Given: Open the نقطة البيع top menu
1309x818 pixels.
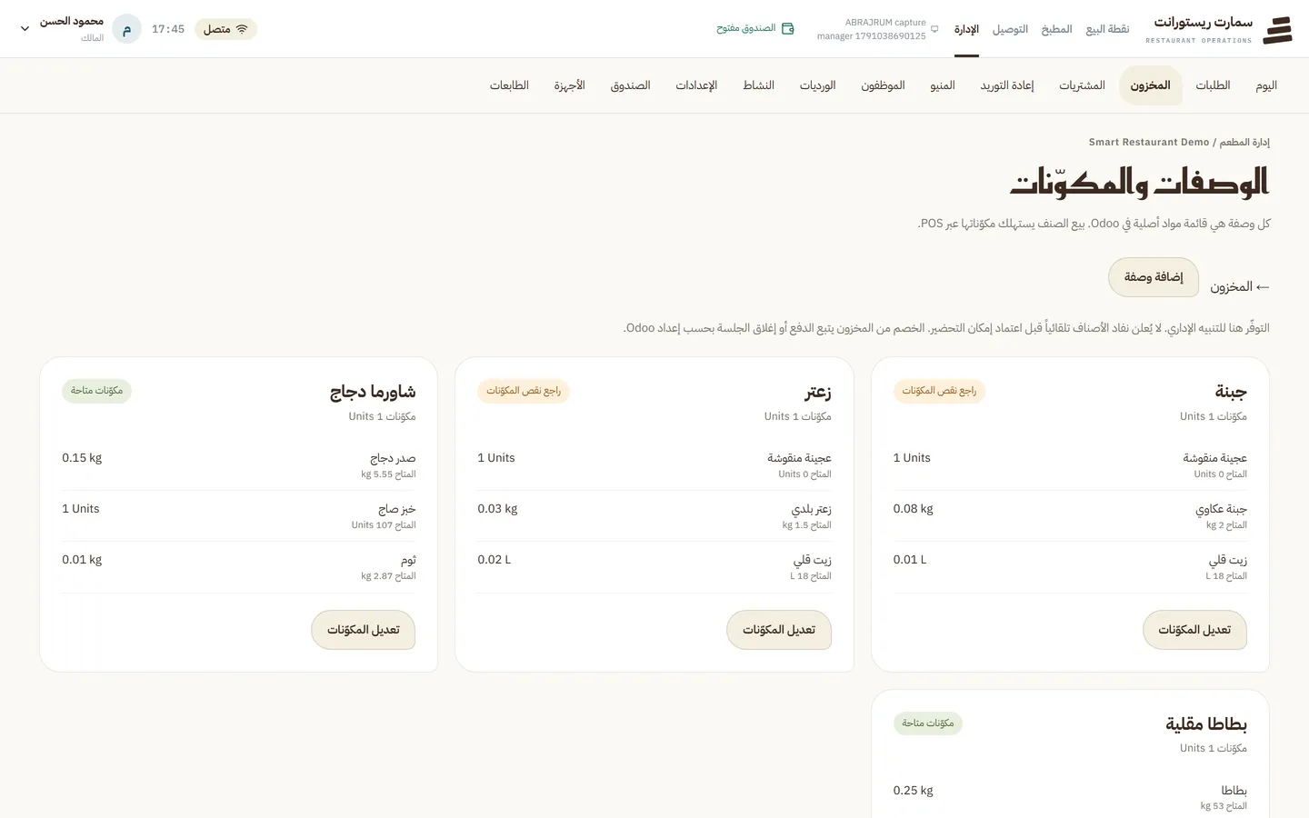Looking at the screenshot, I should (1107, 29).
